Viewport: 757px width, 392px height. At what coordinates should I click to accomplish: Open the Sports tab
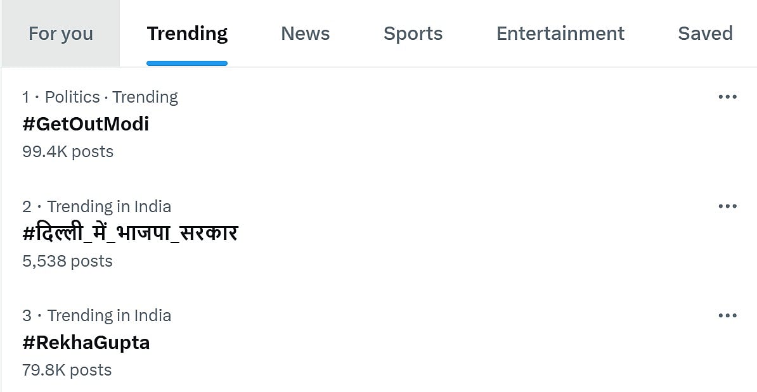point(413,34)
